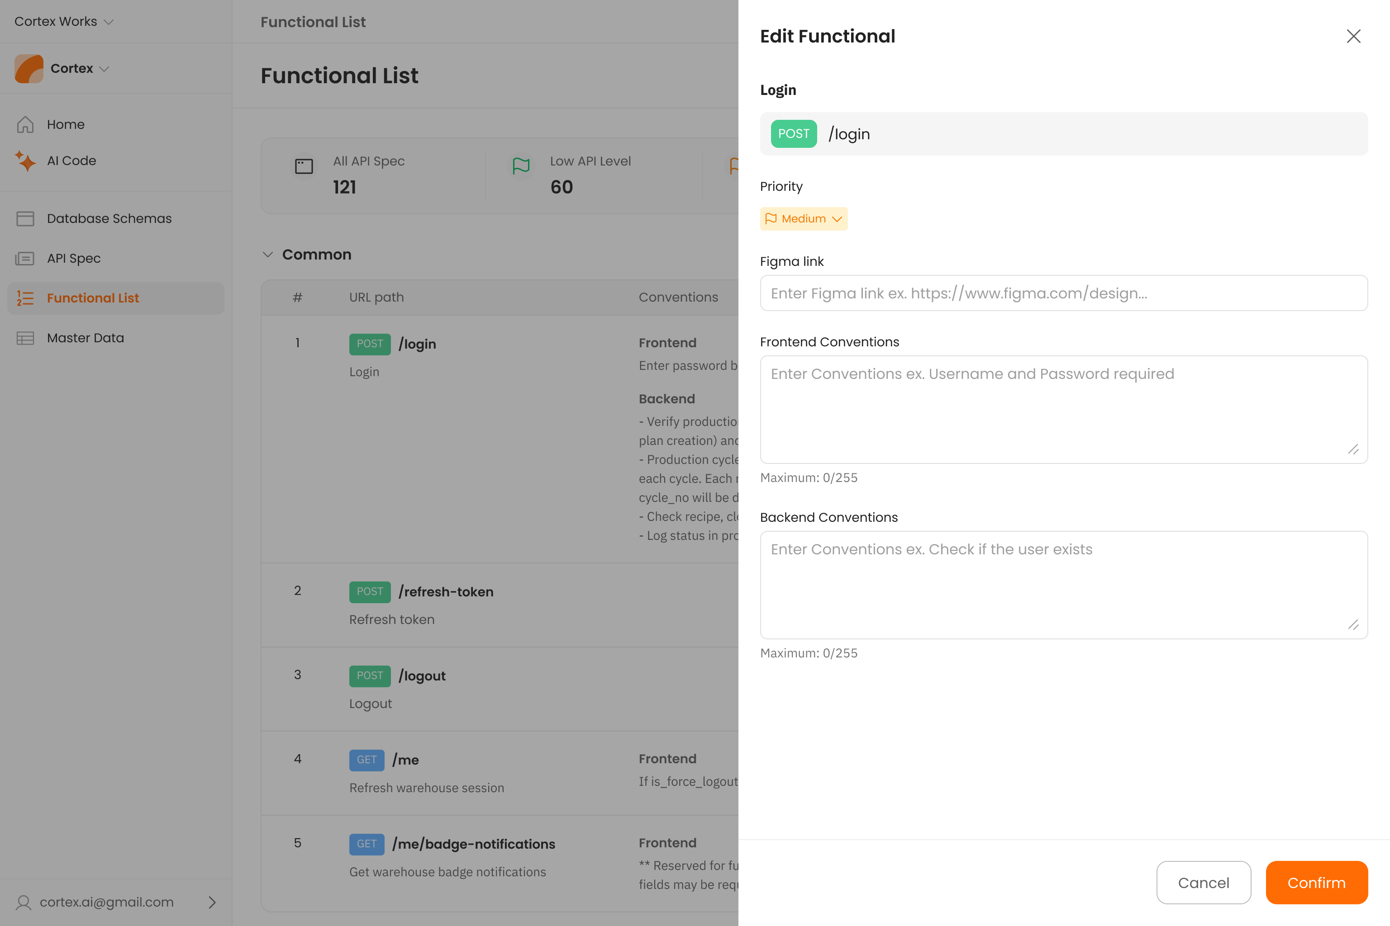
Task: Click the AI Code sparkle icon
Action: 25,161
